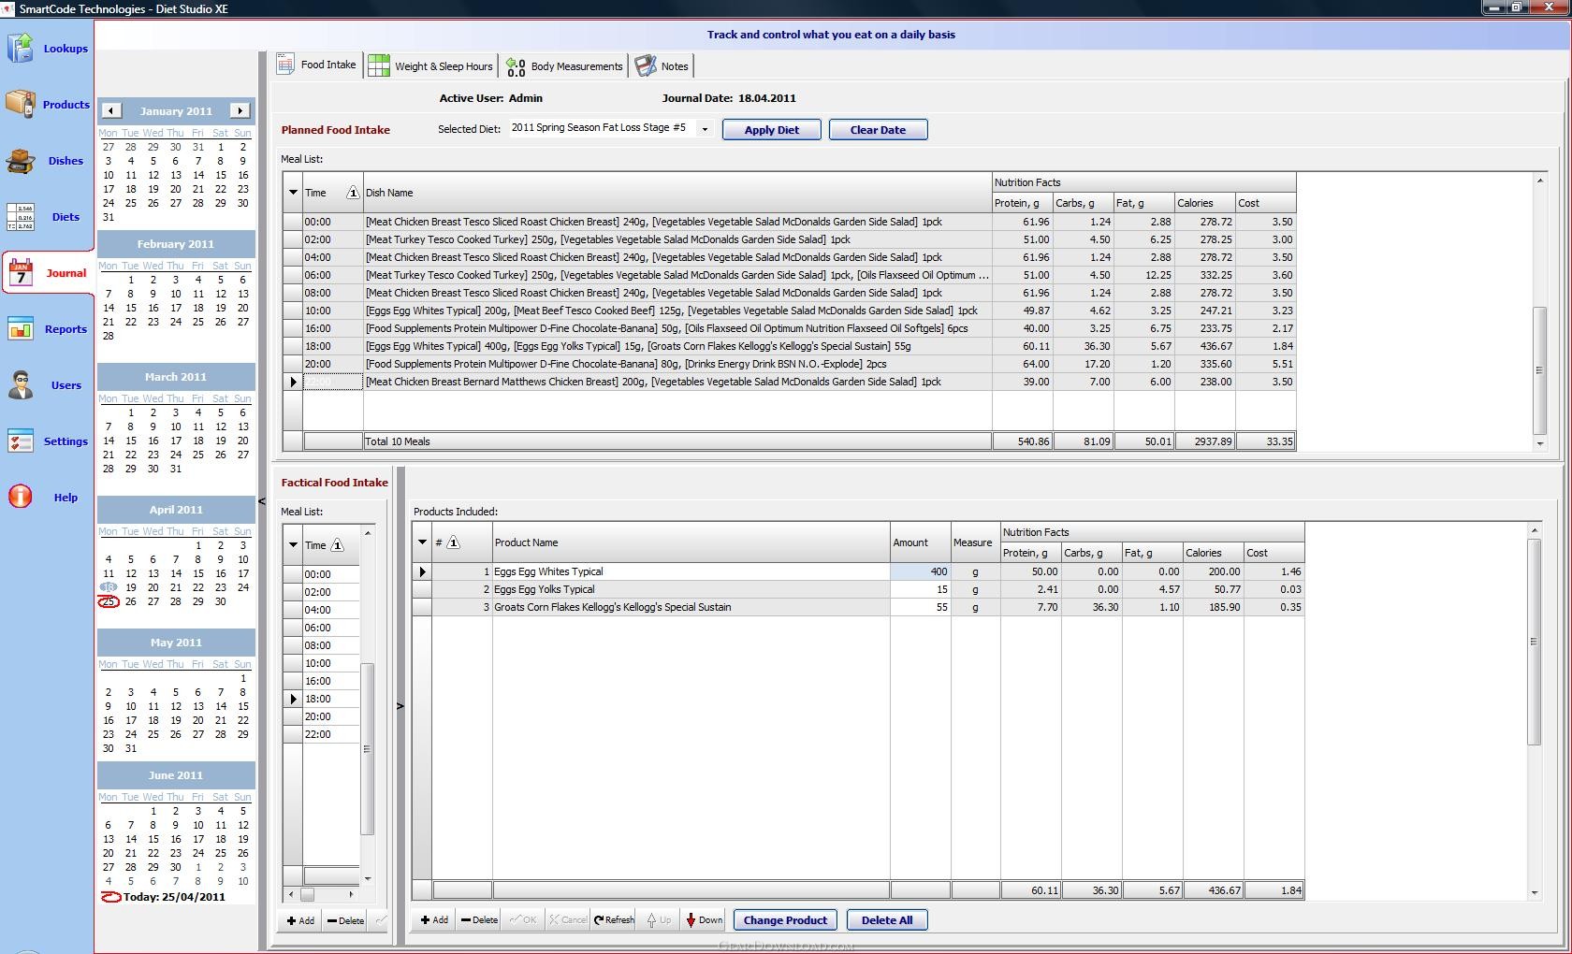This screenshot has width=1572, height=954.
Task: Click products included vertical scrollbar
Action: coord(1533,642)
